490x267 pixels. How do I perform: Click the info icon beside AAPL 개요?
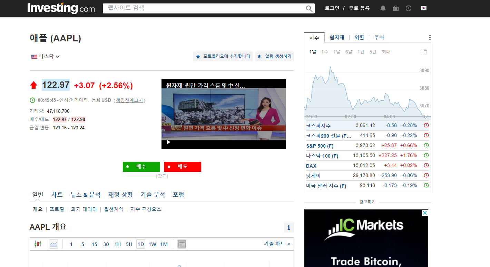click(289, 228)
